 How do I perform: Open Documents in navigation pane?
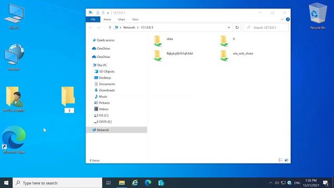coord(104,84)
